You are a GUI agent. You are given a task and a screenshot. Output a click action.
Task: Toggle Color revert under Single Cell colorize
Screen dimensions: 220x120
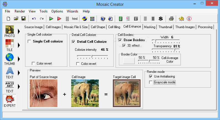pyautogui.click(x=33, y=63)
